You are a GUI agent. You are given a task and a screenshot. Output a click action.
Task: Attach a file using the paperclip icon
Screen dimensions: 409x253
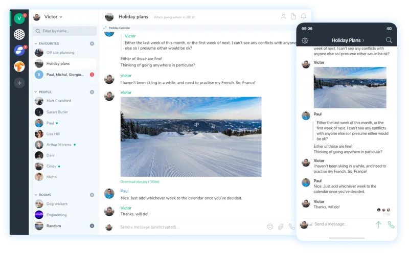281,226
